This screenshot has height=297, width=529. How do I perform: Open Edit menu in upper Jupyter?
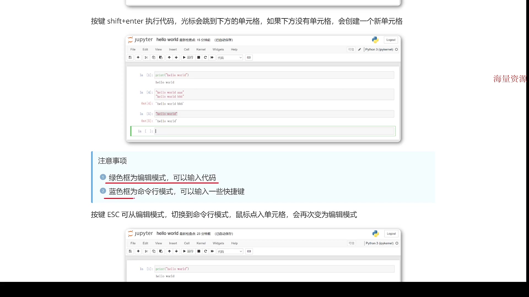point(145,50)
